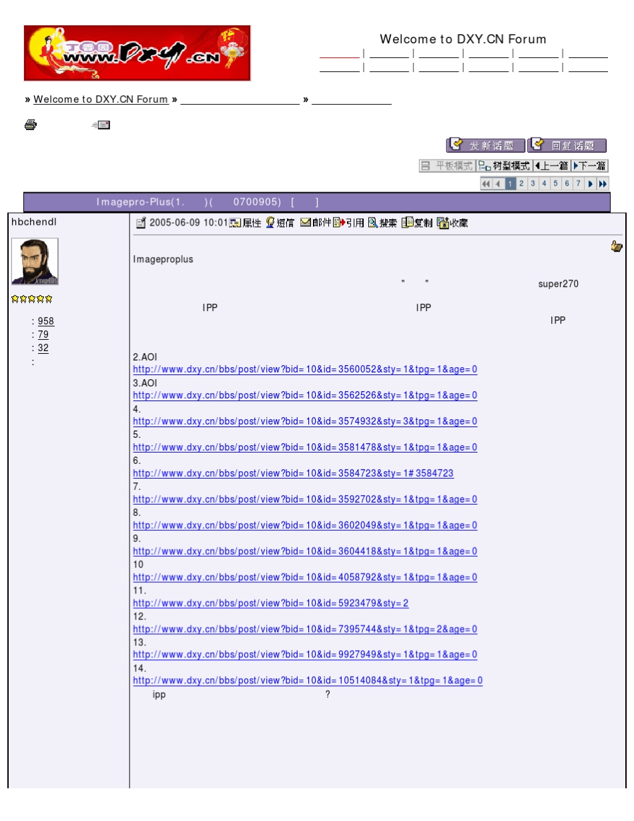Screen dimensions: 634x821
Task: Send a 短信 short message to author
Action: tap(280, 223)
